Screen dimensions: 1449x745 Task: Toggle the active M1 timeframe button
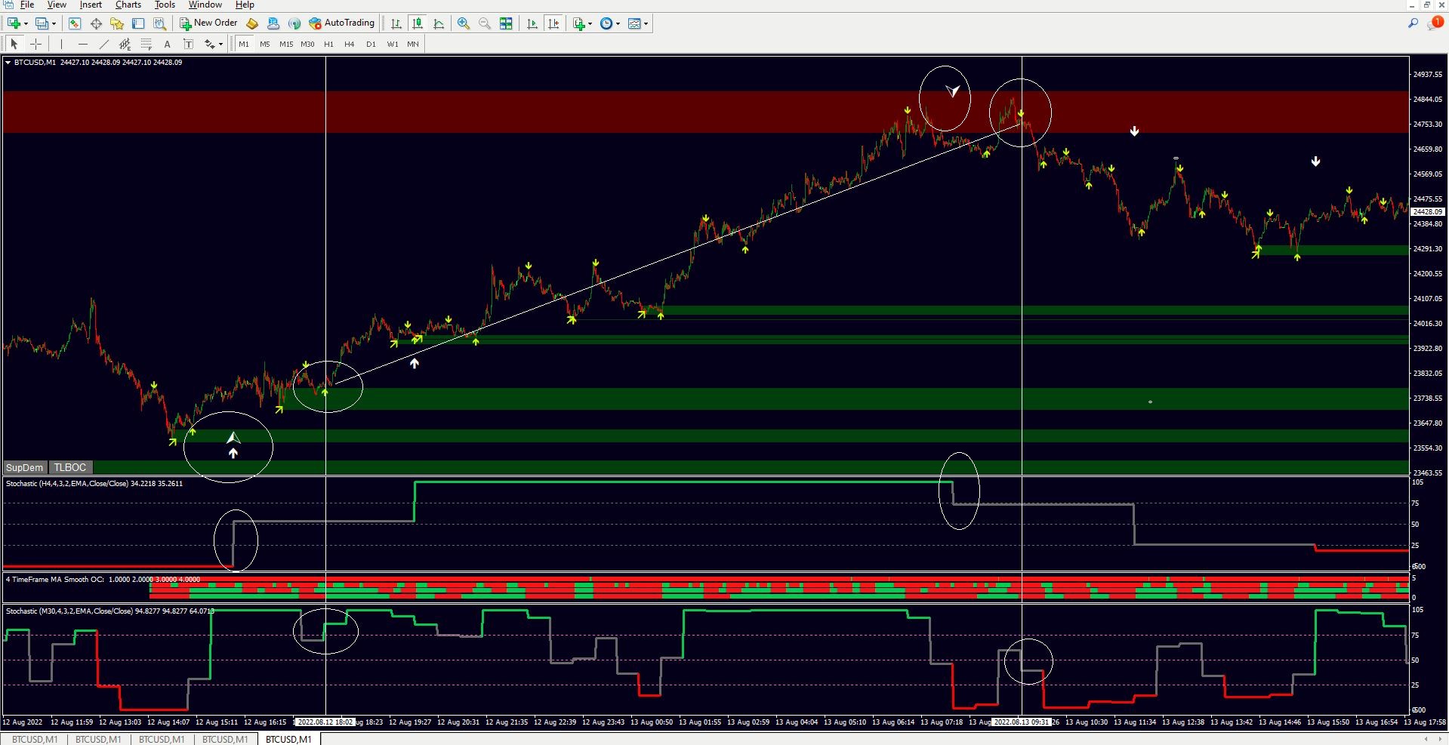click(x=244, y=44)
